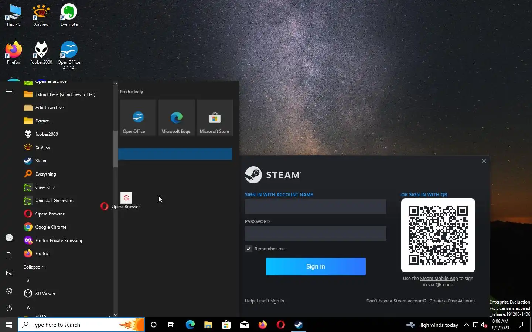
Task: Click the Productivity group heading
Action: point(132,92)
